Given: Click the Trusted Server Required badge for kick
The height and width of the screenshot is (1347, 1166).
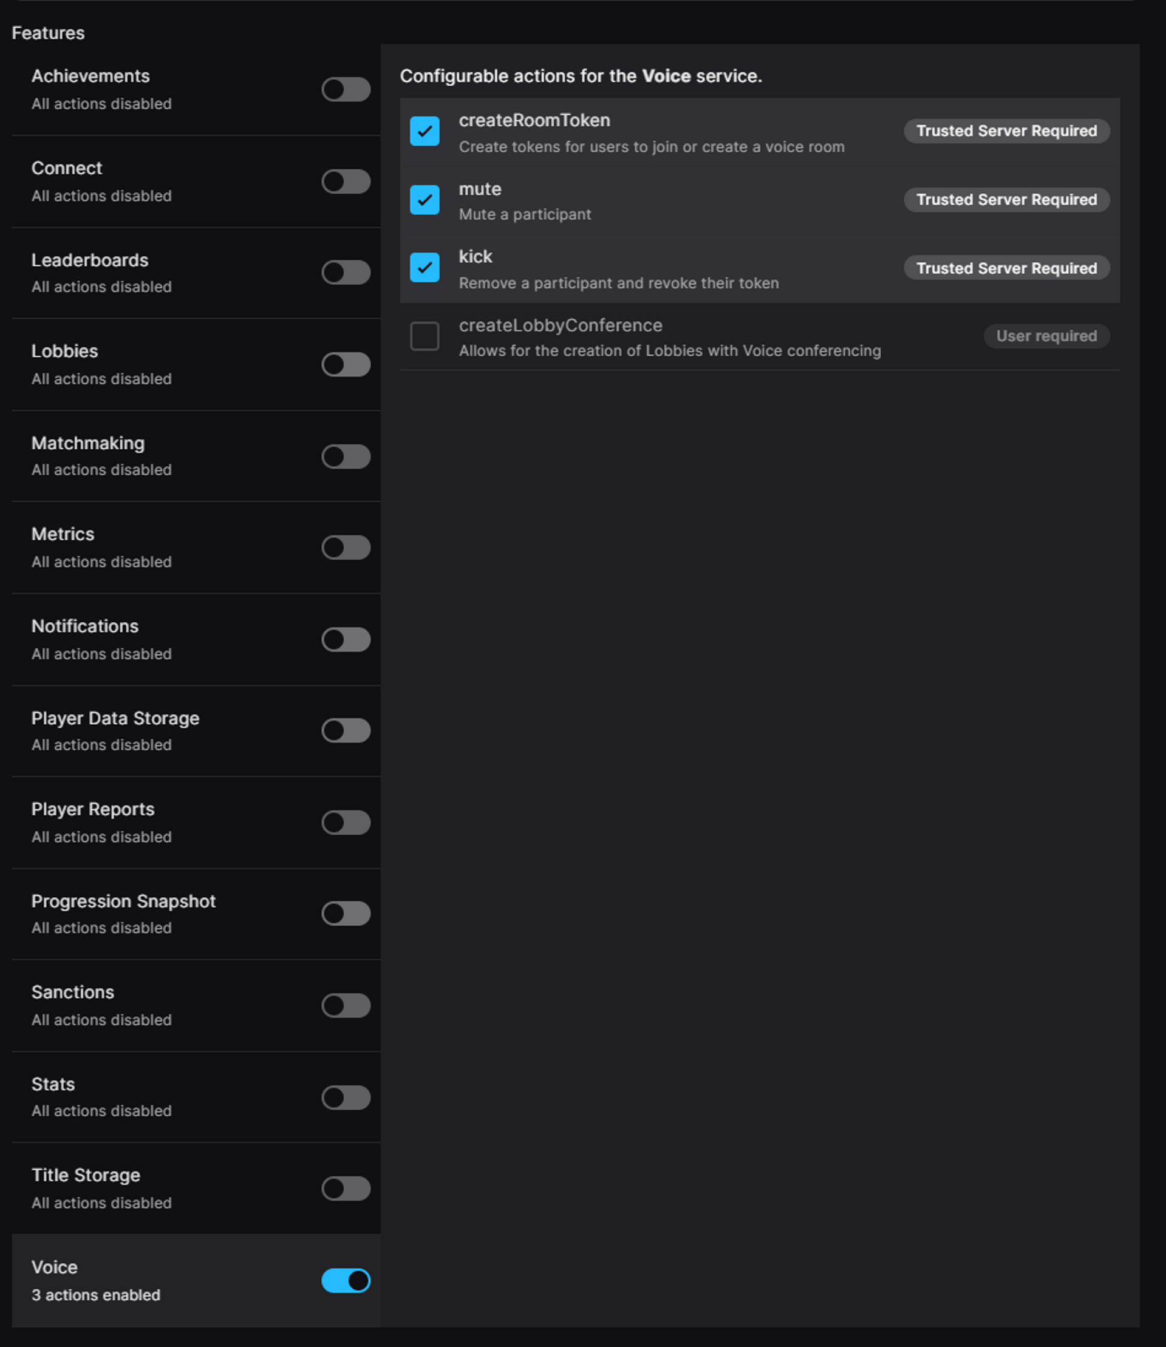Looking at the screenshot, I should point(1004,267).
